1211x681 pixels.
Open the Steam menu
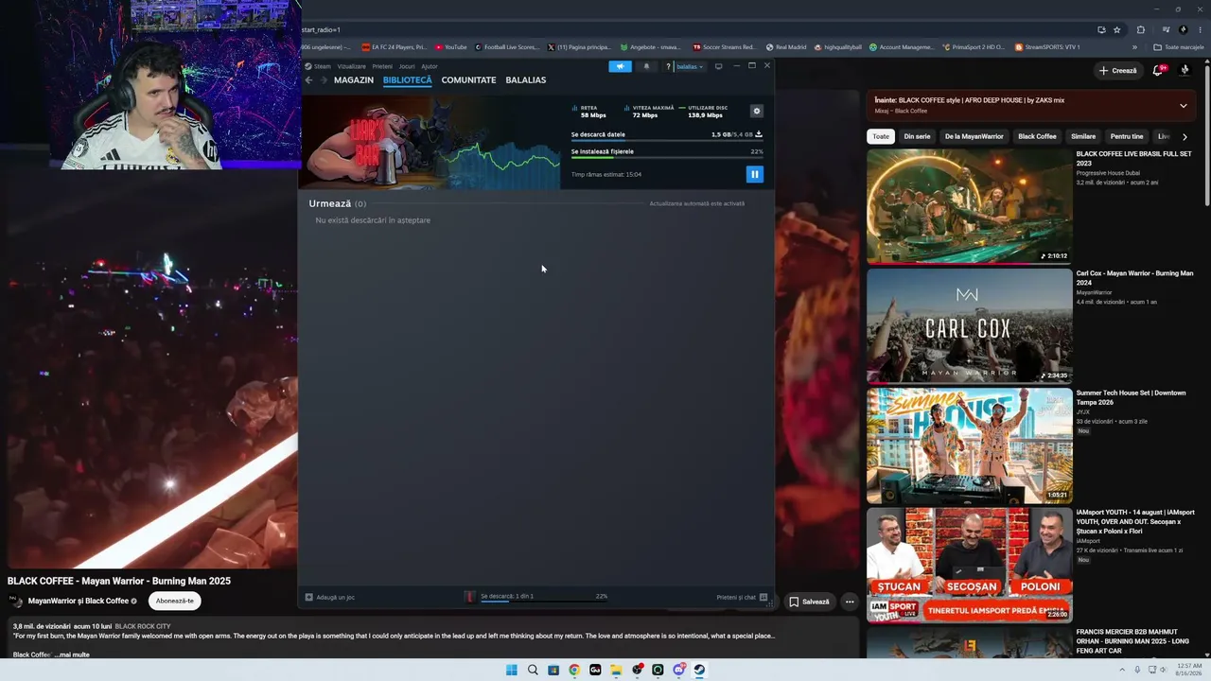click(319, 66)
